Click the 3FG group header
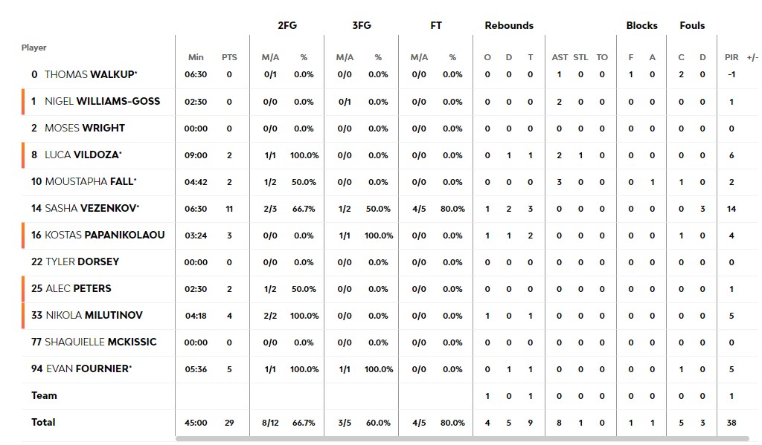Screen dimensions: 762x445 tap(362, 25)
